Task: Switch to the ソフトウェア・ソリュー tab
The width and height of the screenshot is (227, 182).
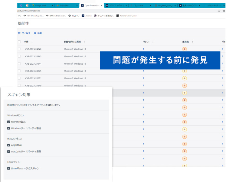Action: click(x=214, y=6)
